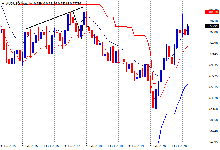Click the 1 Jun 2019 date label
The height and width of the screenshot is (150, 220).
(x=136, y=146)
